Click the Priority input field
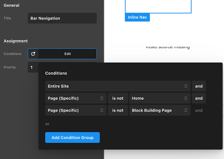 pos(33,67)
